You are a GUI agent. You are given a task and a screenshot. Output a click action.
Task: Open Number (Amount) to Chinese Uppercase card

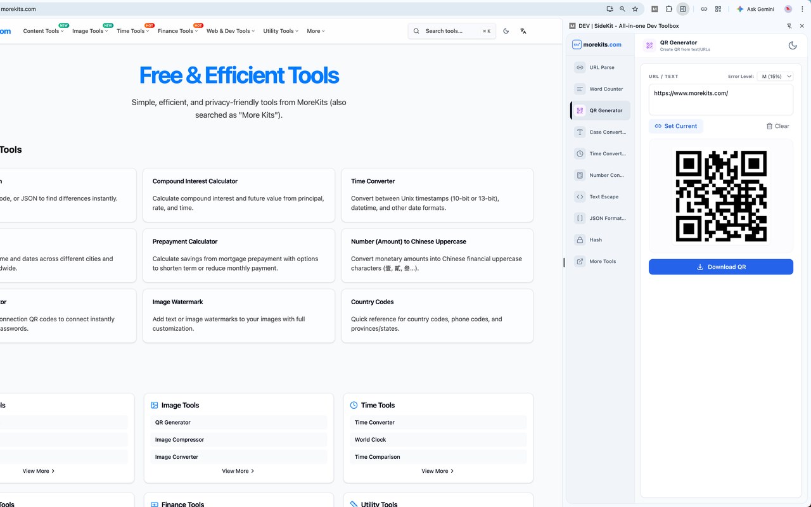[437, 255]
